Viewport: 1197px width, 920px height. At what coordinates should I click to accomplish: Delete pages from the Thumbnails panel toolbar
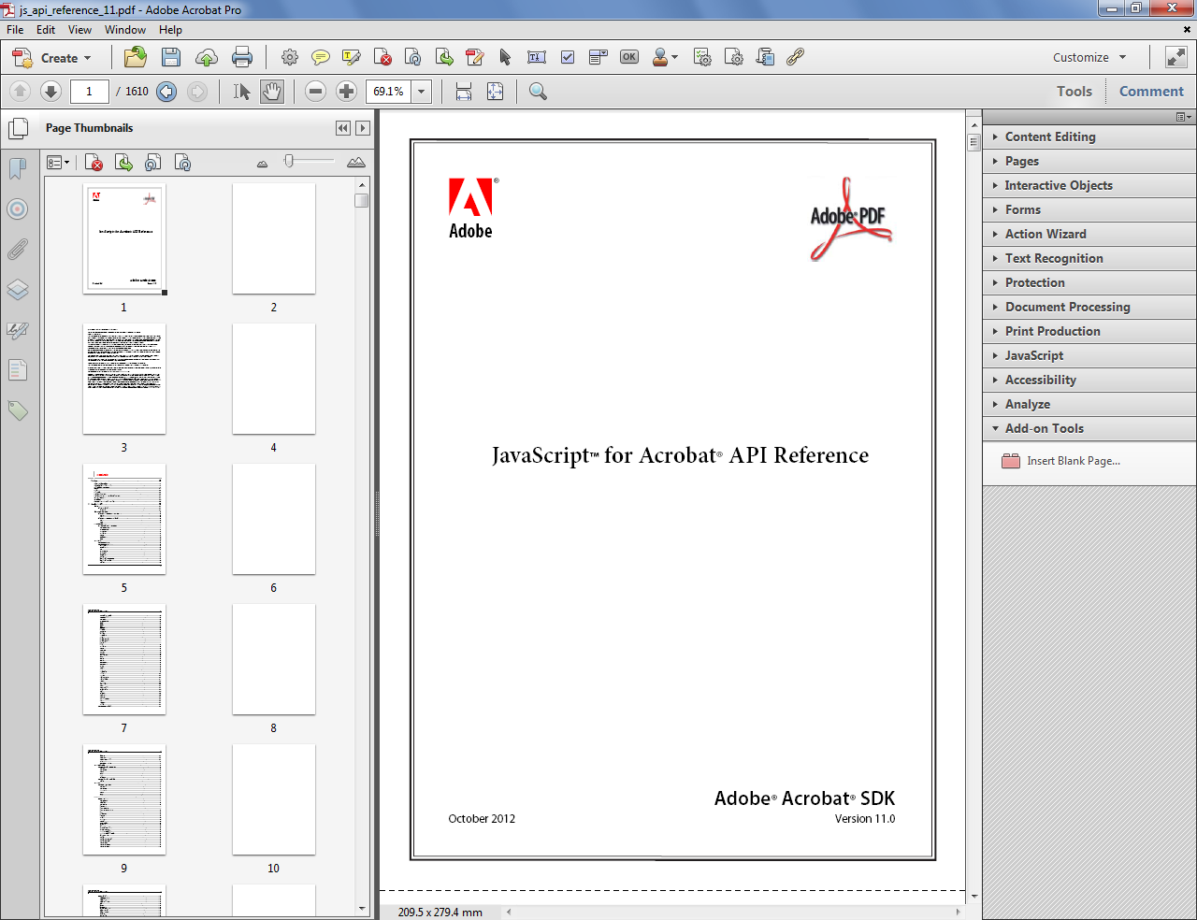click(x=93, y=162)
